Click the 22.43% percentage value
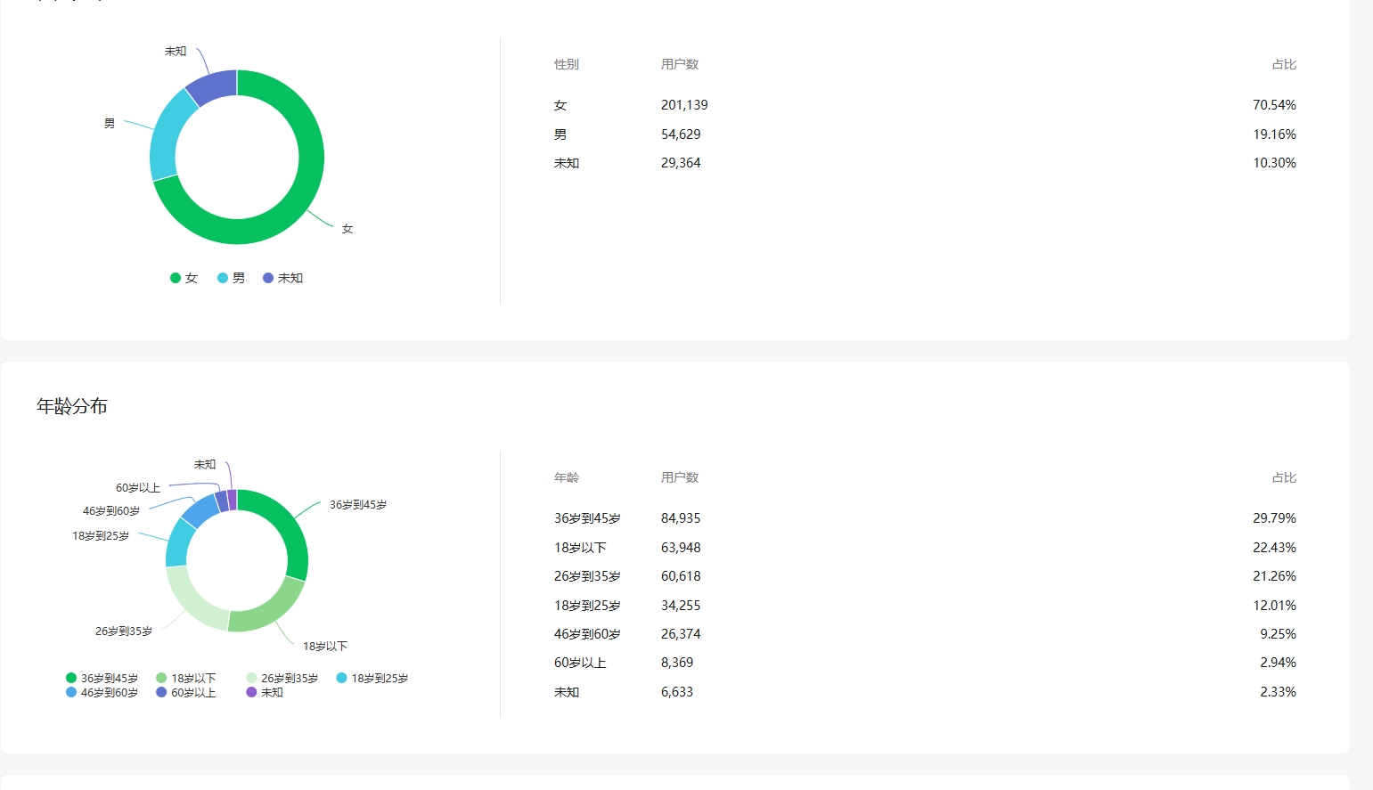The height and width of the screenshot is (790, 1373). [1274, 548]
